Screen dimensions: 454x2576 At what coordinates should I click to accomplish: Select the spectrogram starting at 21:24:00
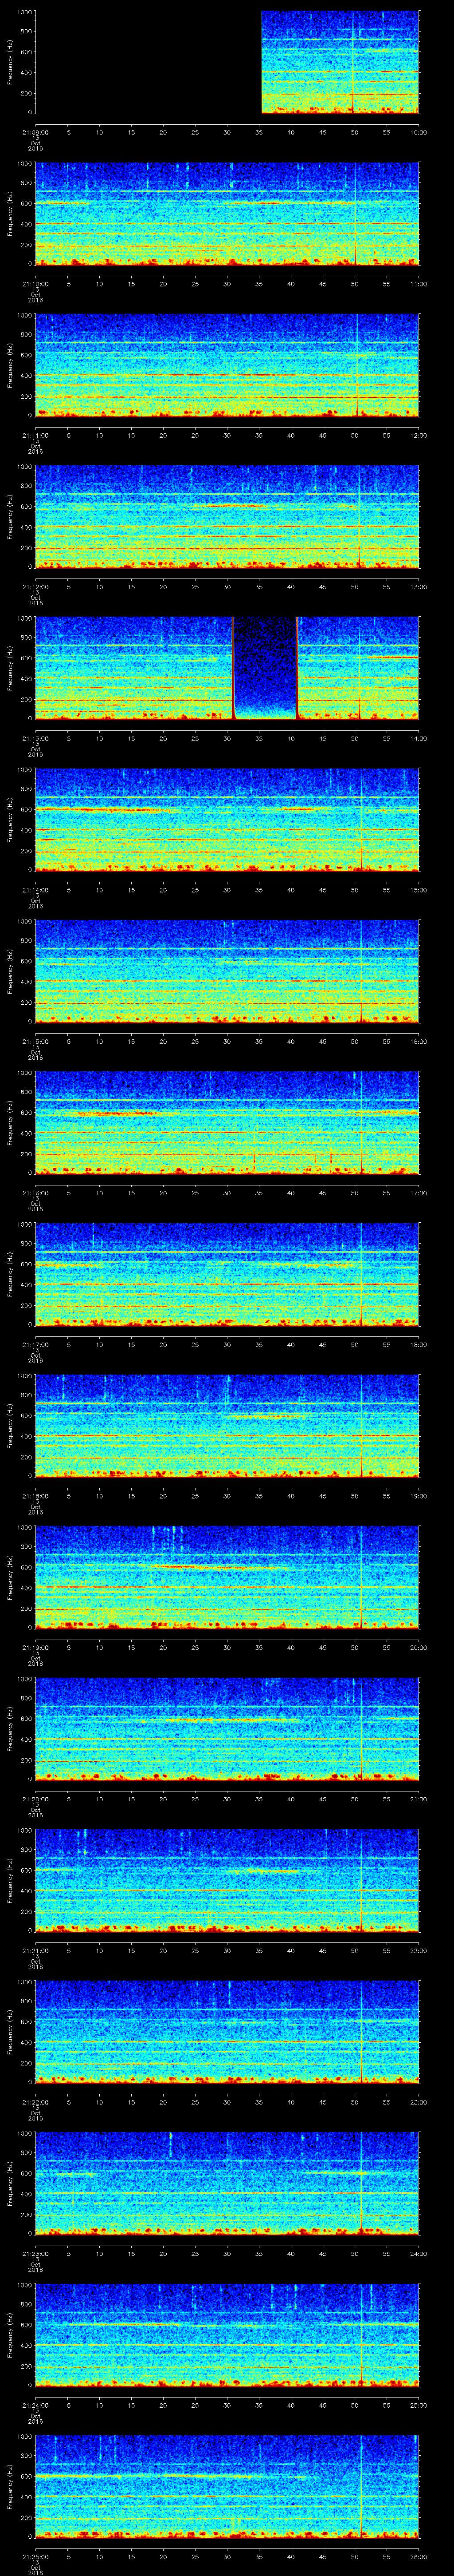(227, 2335)
